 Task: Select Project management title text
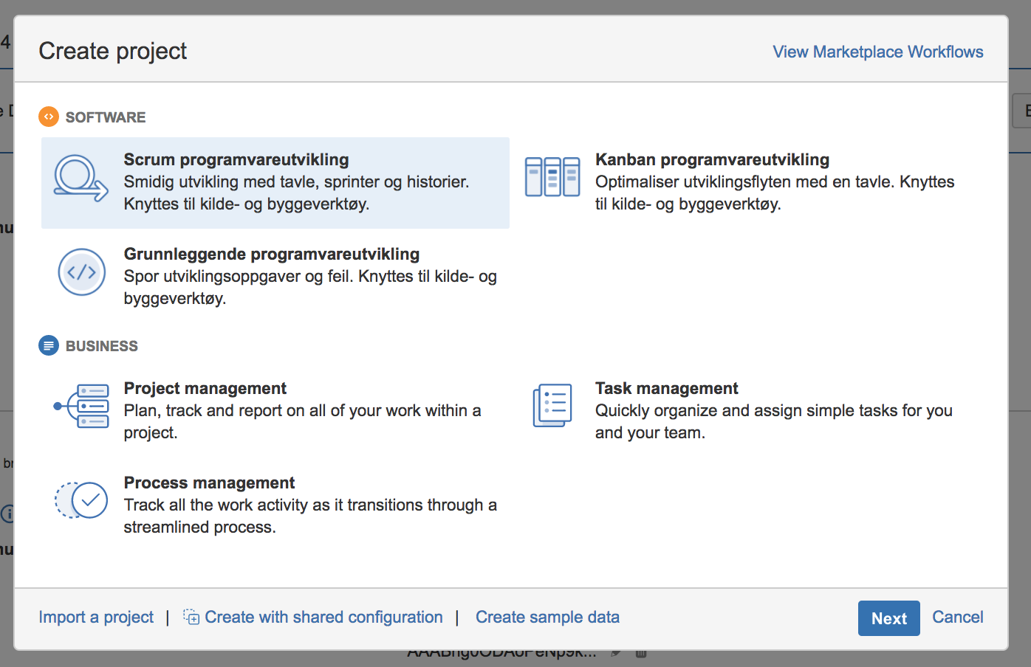point(205,388)
